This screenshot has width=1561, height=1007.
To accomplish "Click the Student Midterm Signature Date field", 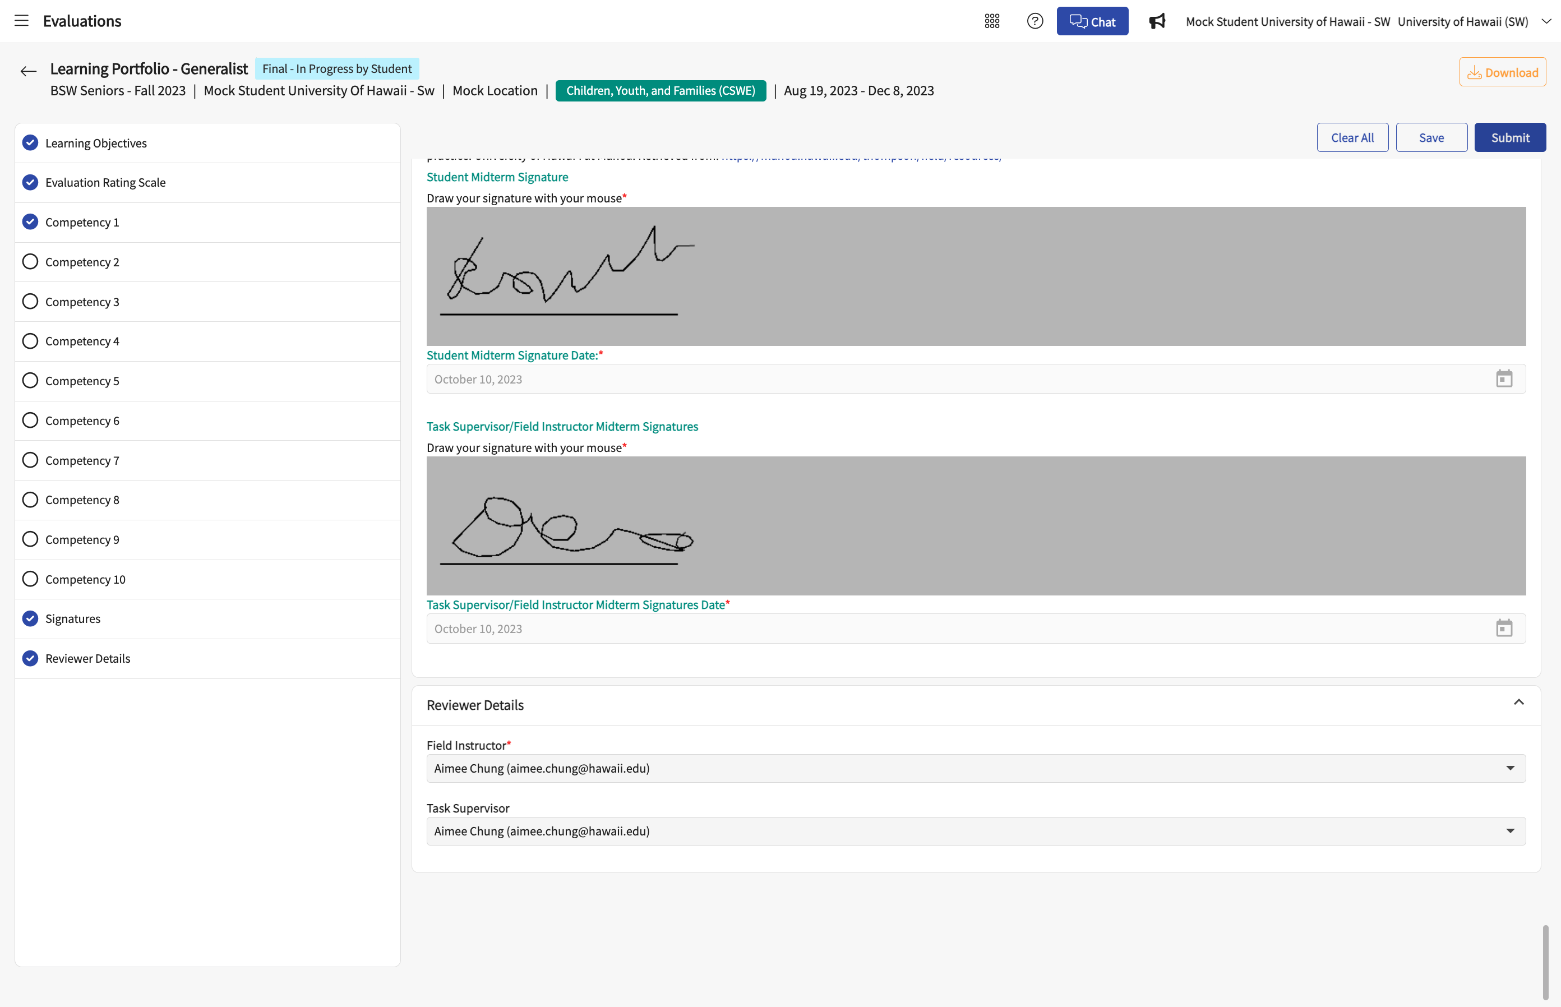I will (976, 378).
